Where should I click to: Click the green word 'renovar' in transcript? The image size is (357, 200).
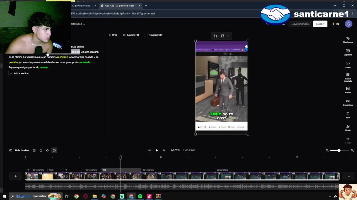(44, 67)
